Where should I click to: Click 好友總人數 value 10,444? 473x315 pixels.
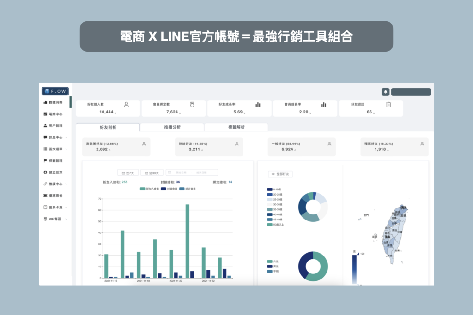coord(107,112)
